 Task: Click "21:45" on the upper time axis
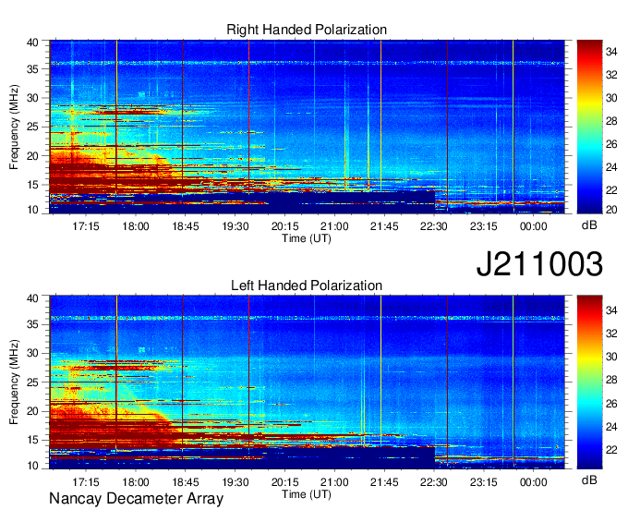[x=384, y=226]
